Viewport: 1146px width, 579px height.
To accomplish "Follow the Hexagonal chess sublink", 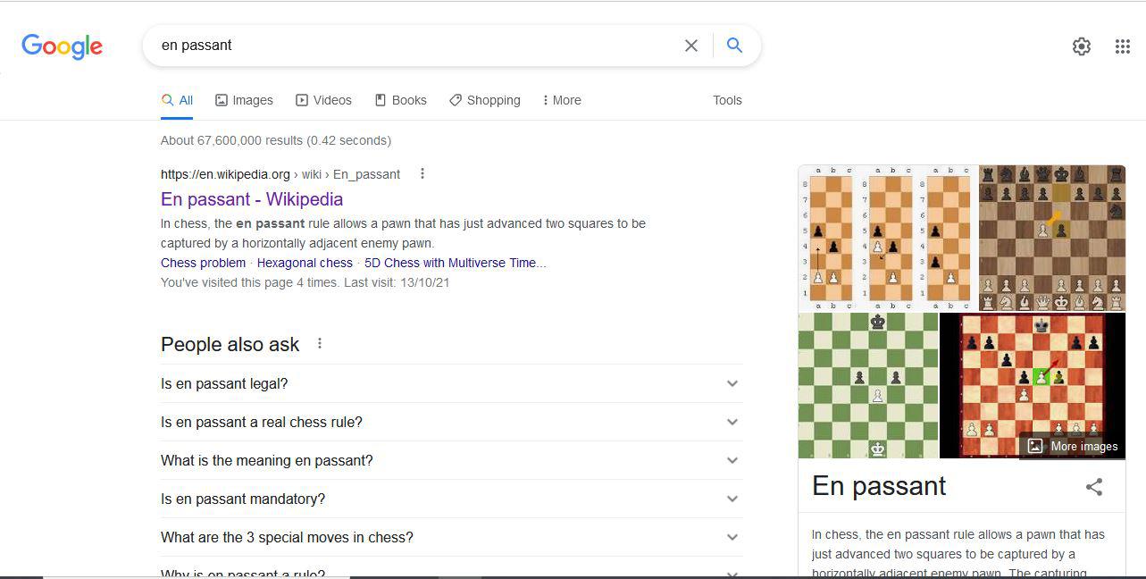I will 305,263.
